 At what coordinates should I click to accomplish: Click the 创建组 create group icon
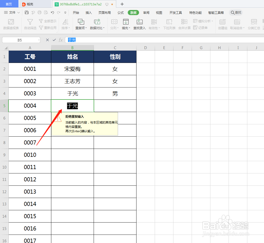click(223, 24)
